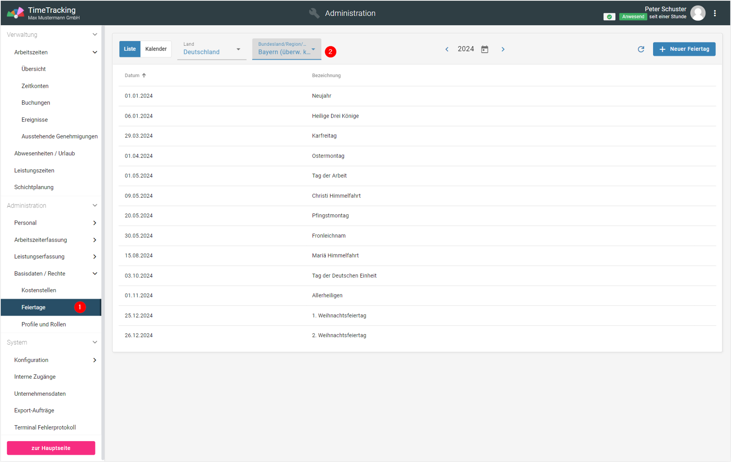
Task: Select the Fronleichnam holiday row
Action: pos(329,236)
